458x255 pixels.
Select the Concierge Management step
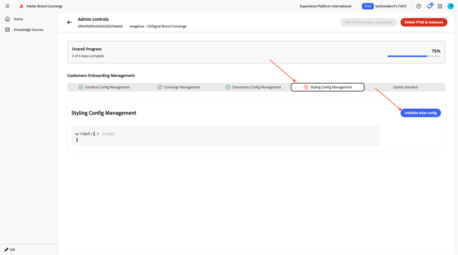tap(178, 87)
